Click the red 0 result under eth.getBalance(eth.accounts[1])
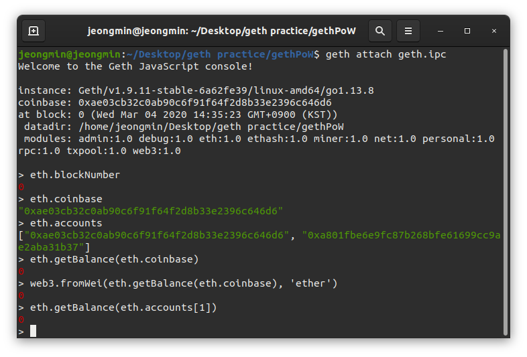 tap(21, 320)
